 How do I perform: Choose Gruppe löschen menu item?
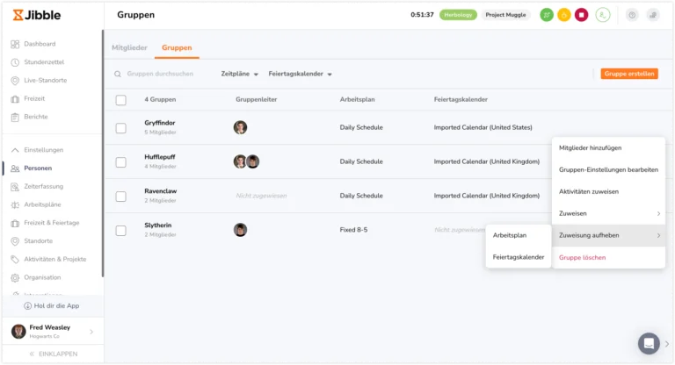(609, 258)
